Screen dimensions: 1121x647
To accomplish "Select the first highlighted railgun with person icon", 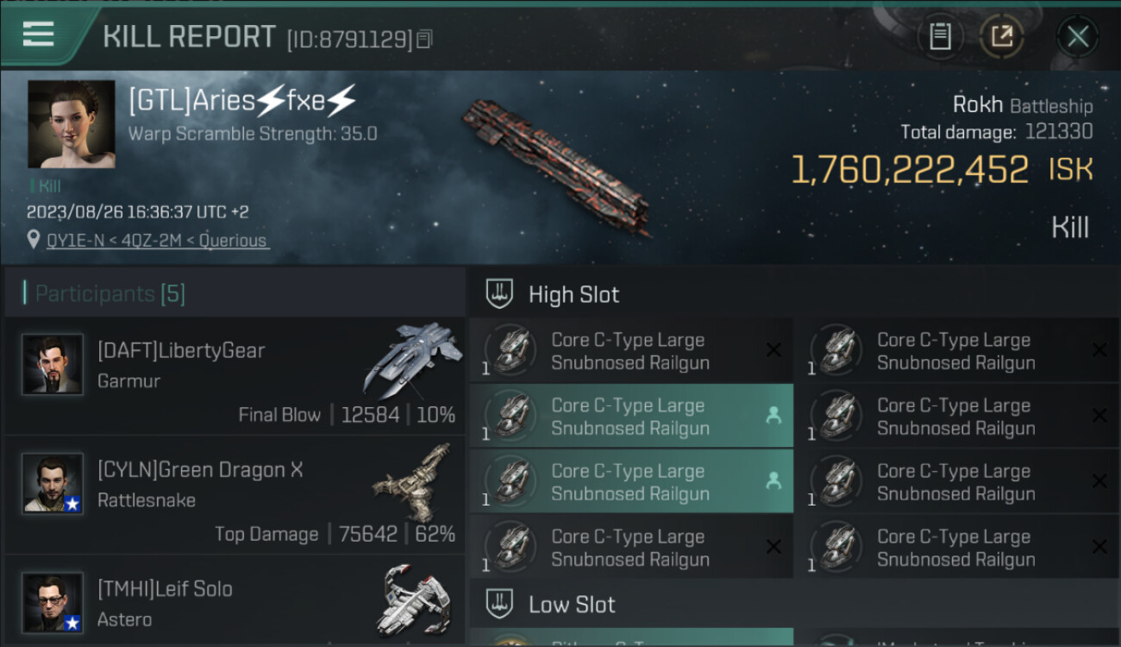I will pos(630,417).
